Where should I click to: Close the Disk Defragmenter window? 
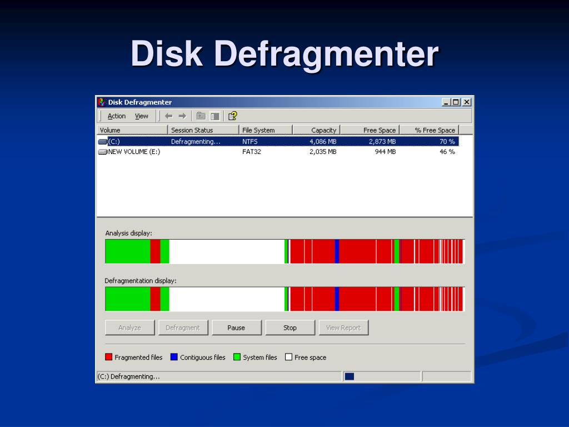[x=467, y=102]
